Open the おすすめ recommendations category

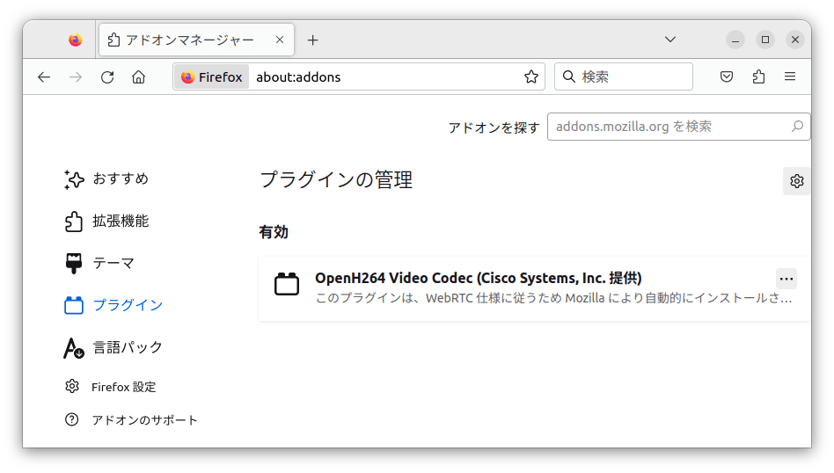point(107,179)
